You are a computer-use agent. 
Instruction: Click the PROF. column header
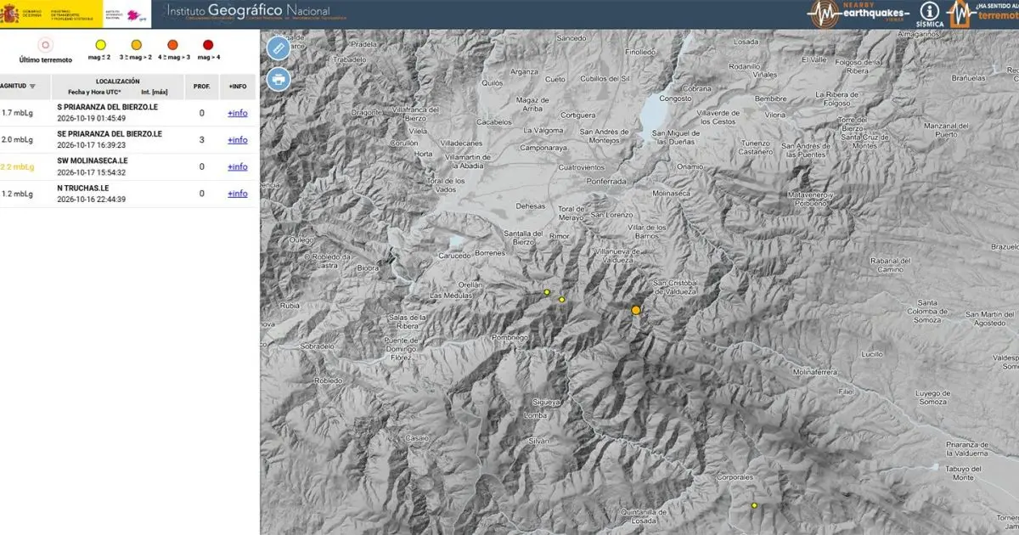coord(202,86)
